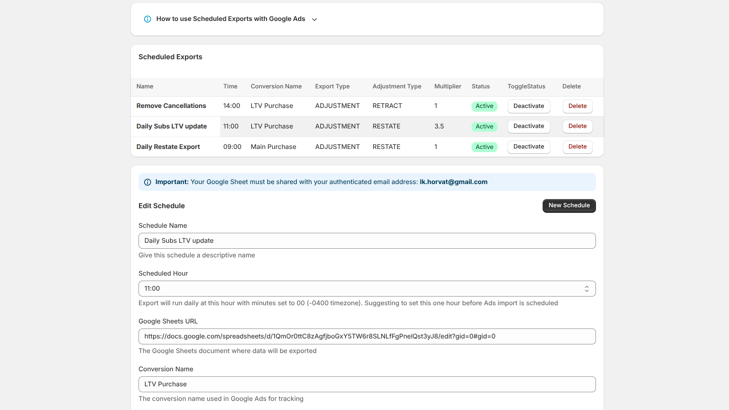Open the Scheduled Hour dropdown

[367, 288]
